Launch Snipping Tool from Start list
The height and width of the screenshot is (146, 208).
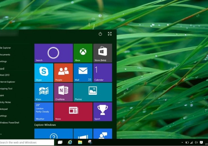[6, 89]
